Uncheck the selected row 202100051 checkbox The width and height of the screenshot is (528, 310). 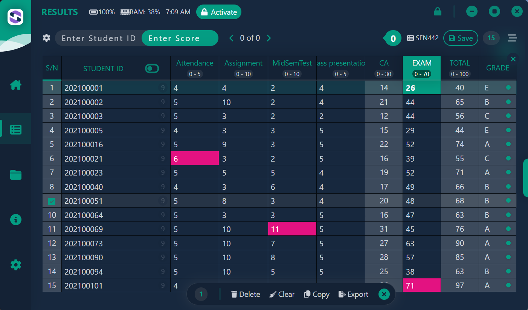tap(52, 202)
